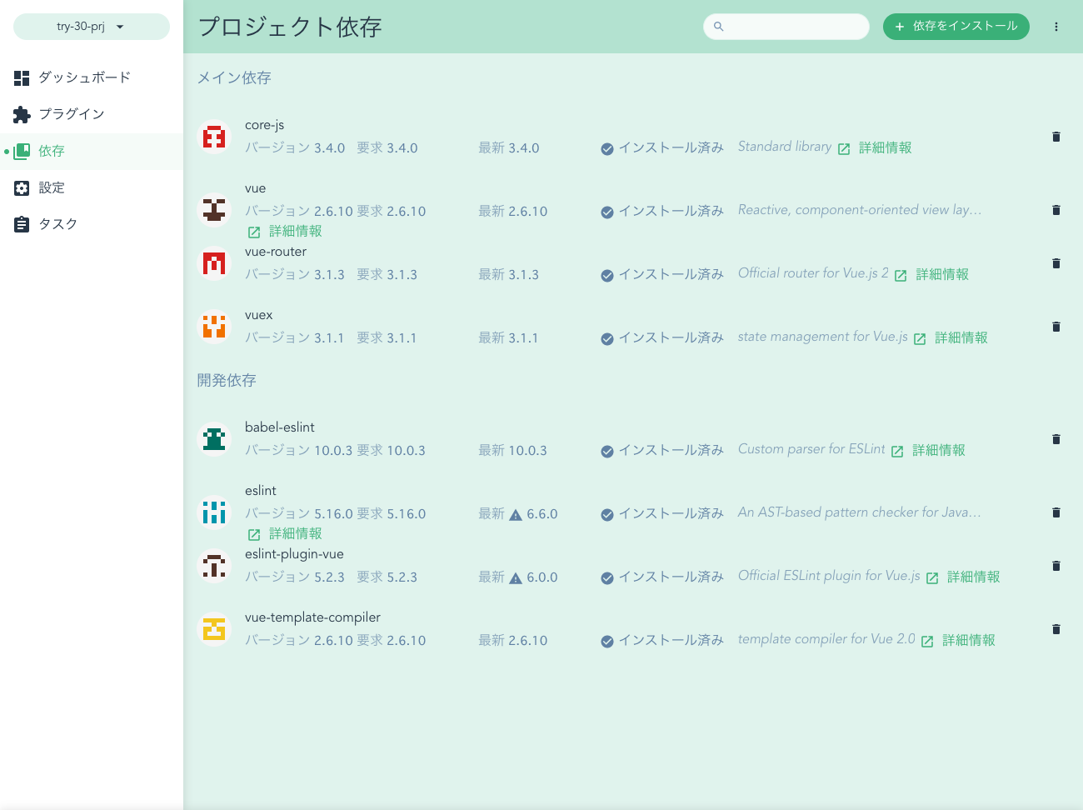Click the vue-router package avatar icon

click(214, 263)
